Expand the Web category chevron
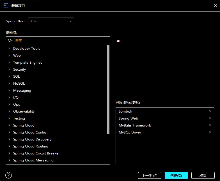220x181 pixels. (x=9, y=55)
